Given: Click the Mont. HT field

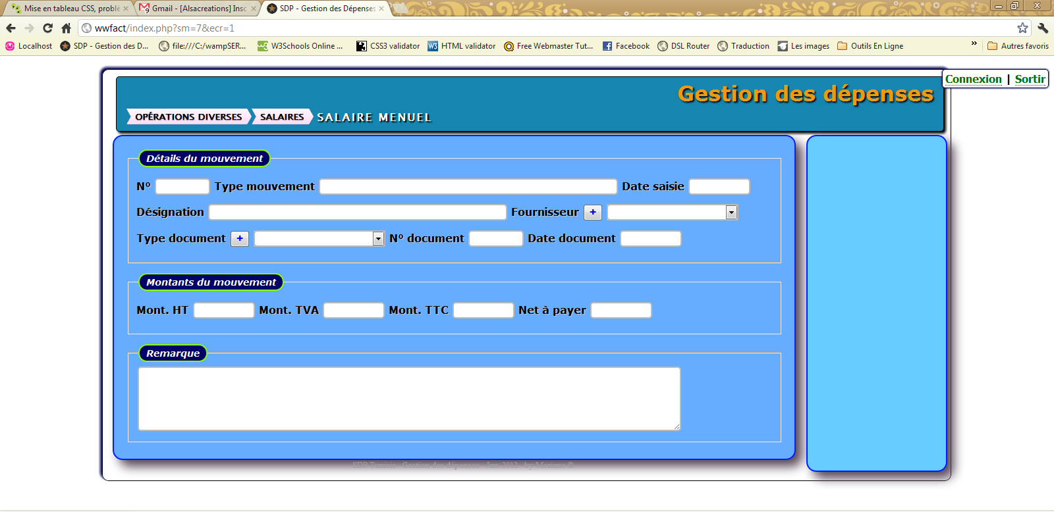Looking at the screenshot, I should click(x=224, y=310).
